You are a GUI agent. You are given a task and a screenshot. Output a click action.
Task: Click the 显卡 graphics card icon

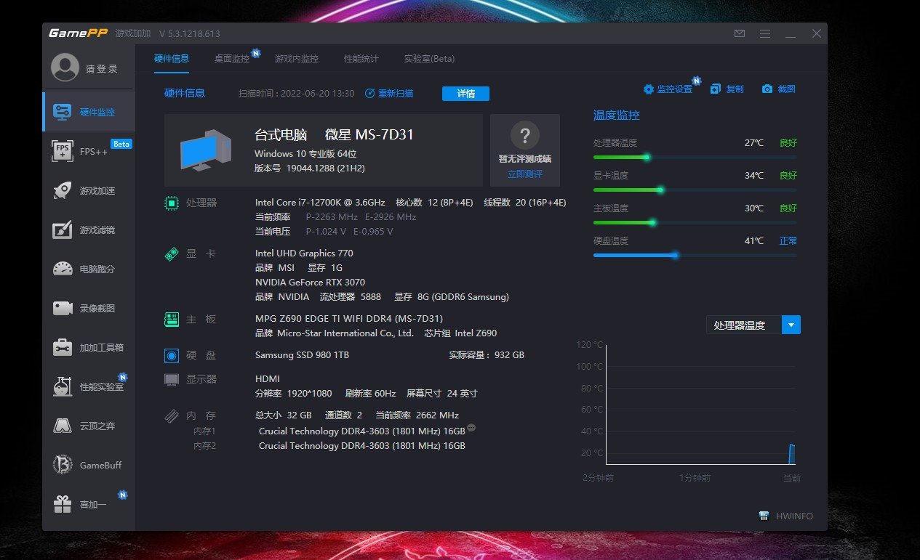[x=172, y=254]
